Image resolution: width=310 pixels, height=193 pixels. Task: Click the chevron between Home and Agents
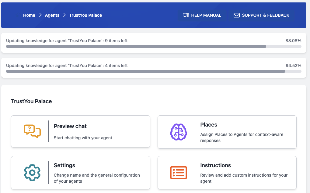click(40, 15)
